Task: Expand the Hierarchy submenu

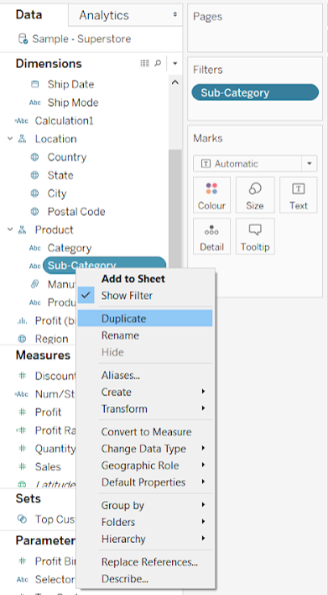Action: (146, 539)
